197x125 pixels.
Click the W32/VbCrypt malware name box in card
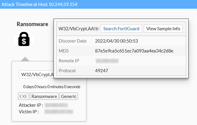pos(36,74)
